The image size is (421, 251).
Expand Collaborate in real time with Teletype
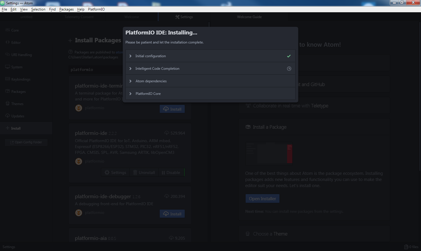coord(314,106)
